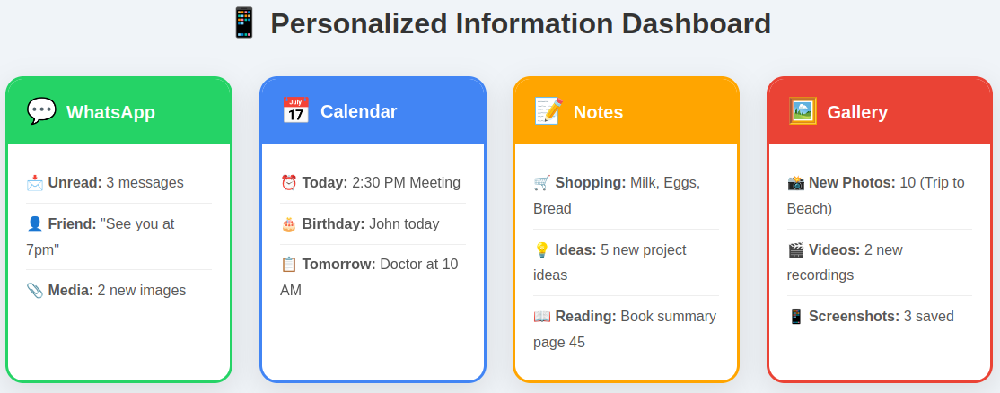Click the Calendar card header title
Image resolution: width=1000 pixels, height=393 pixels.
[358, 111]
